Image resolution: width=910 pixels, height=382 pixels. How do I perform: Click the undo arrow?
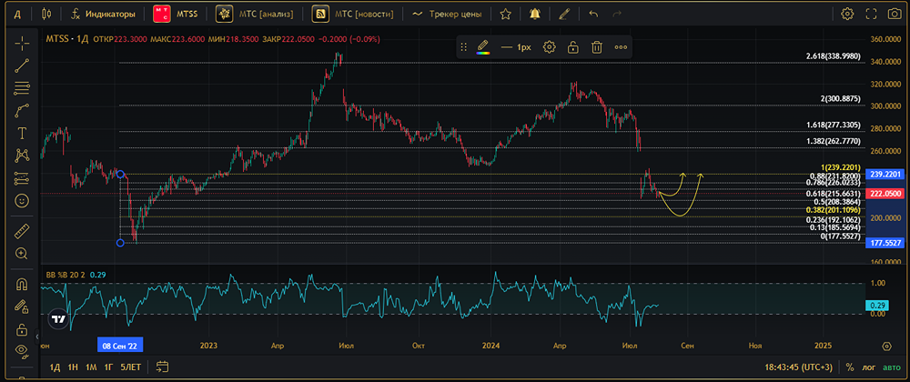pos(594,15)
